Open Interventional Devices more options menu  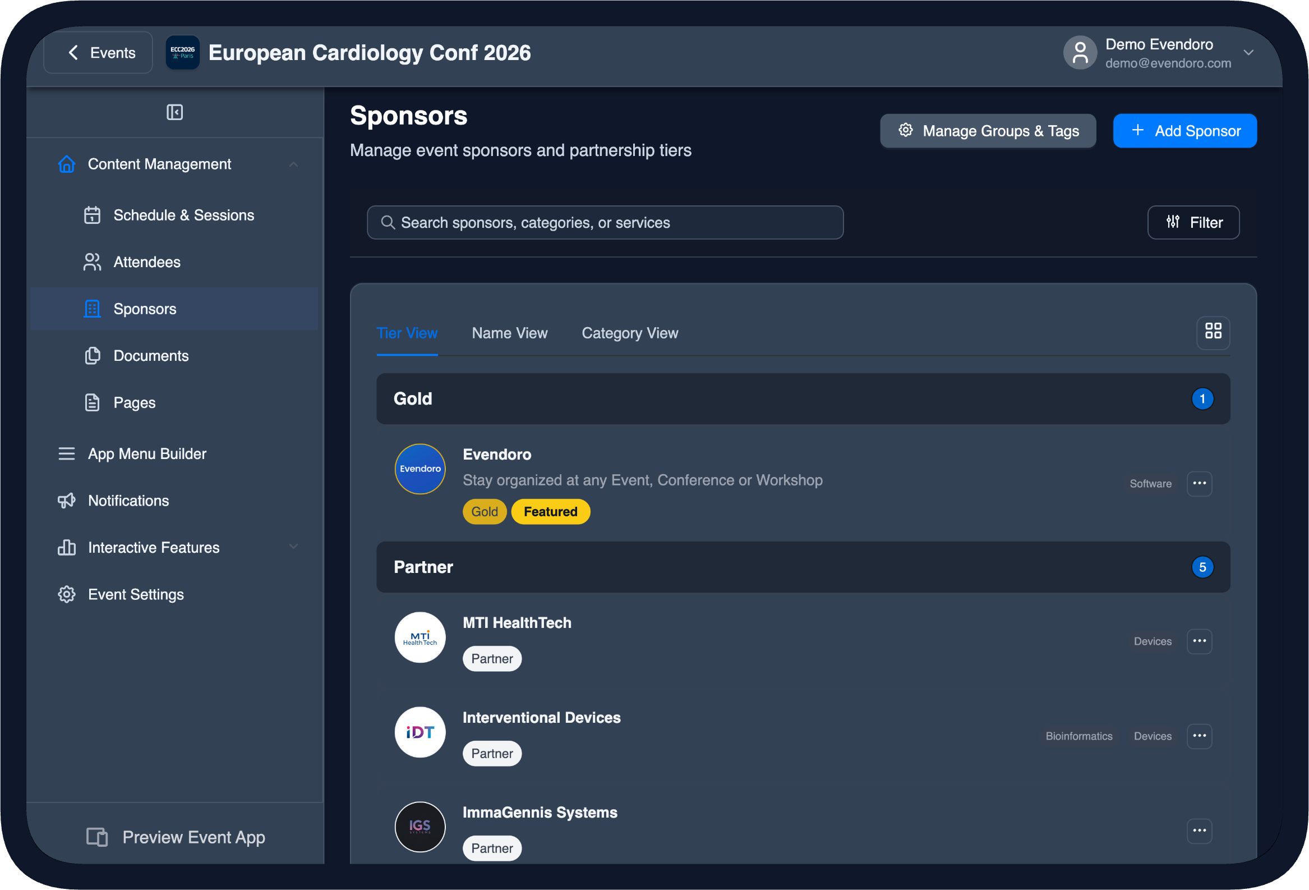pos(1199,736)
